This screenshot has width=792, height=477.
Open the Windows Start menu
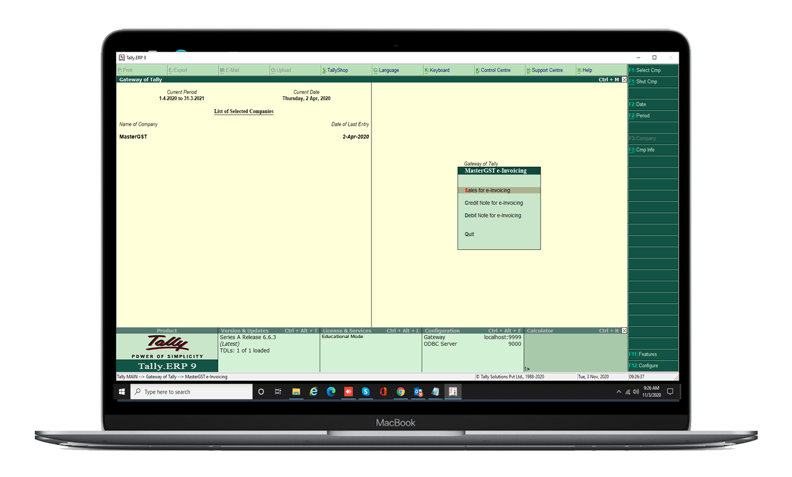click(122, 392)
